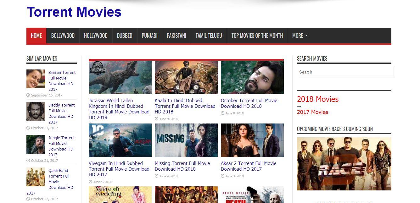Screen dimensions: 420x203
Task: Click the October 21, 2017 date under Daddy
Action: 44,128
